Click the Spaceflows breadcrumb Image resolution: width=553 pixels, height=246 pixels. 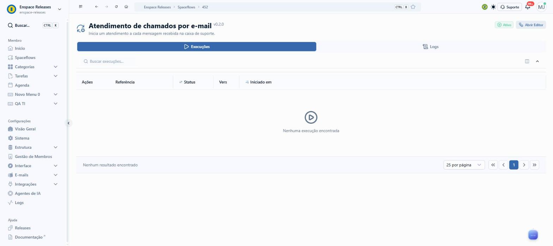tap(186, 7)
